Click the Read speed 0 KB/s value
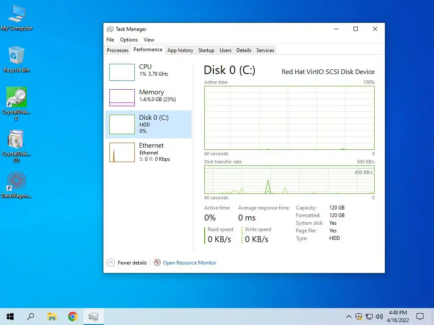This screenshot has width=434, height=325. coord(219,240)
